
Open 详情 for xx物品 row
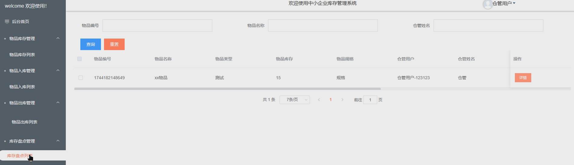(x=523, y=78)
